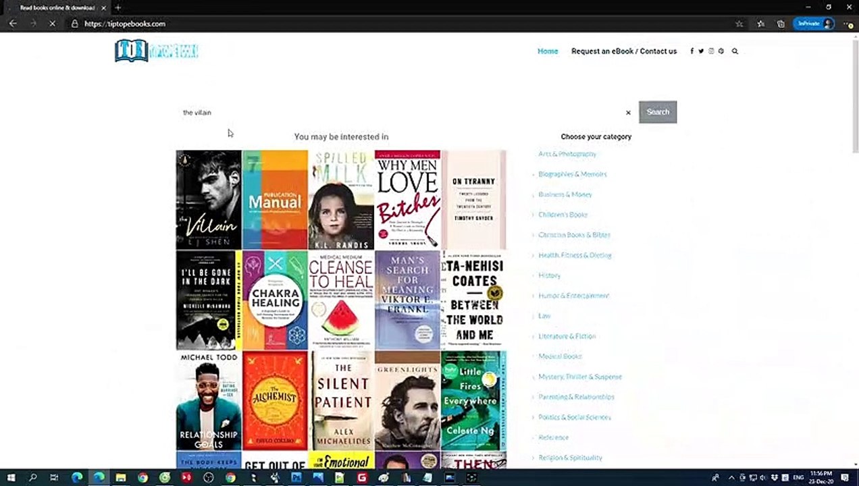Click the header search magnifier icon
This screenshot has height=486, width=859.
click(735, 51)
